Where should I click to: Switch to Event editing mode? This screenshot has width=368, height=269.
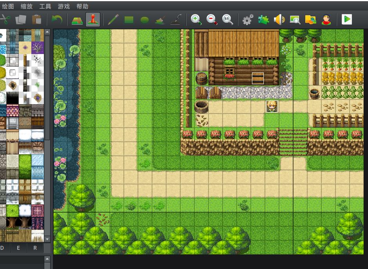click(93, 20)
